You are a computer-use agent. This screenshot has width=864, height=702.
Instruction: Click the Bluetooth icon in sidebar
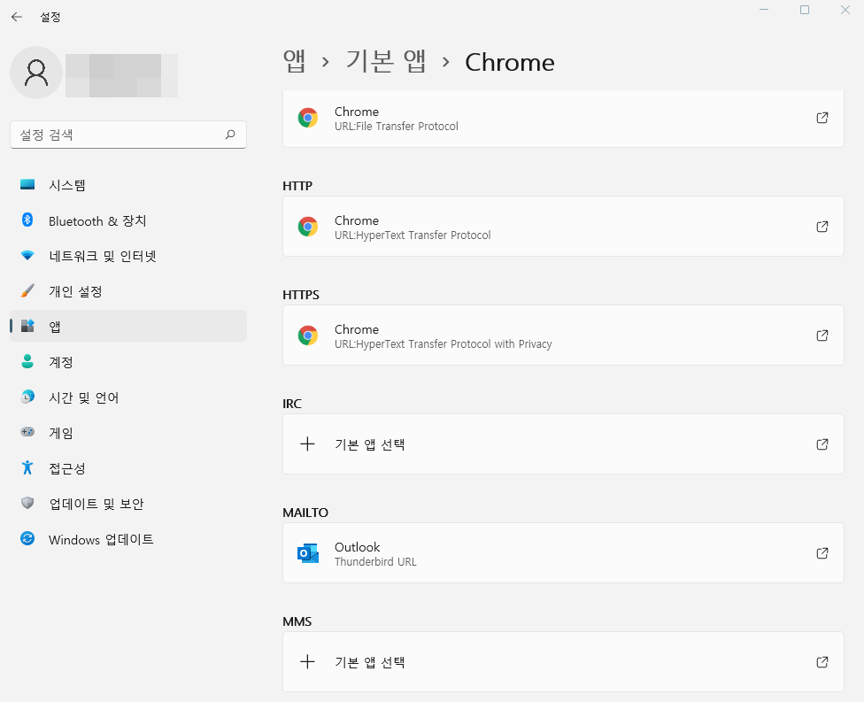[x=27, y=220]
